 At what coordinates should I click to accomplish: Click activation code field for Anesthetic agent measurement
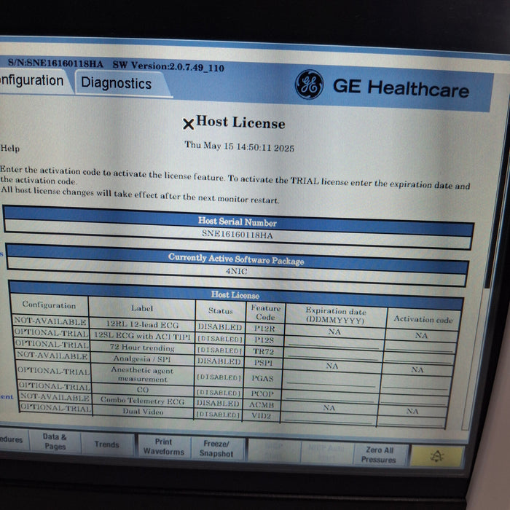tap(416, 382)
